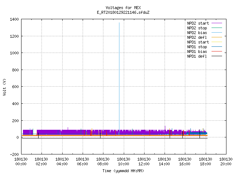Click the 'NPD1 start' legend label
The width and height of the screenshot is (233, 174).
coord(198,42)
